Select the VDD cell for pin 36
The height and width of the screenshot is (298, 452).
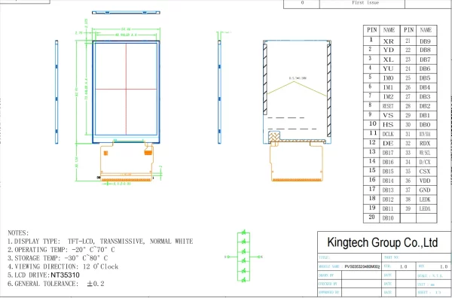[x=425, y=181]
